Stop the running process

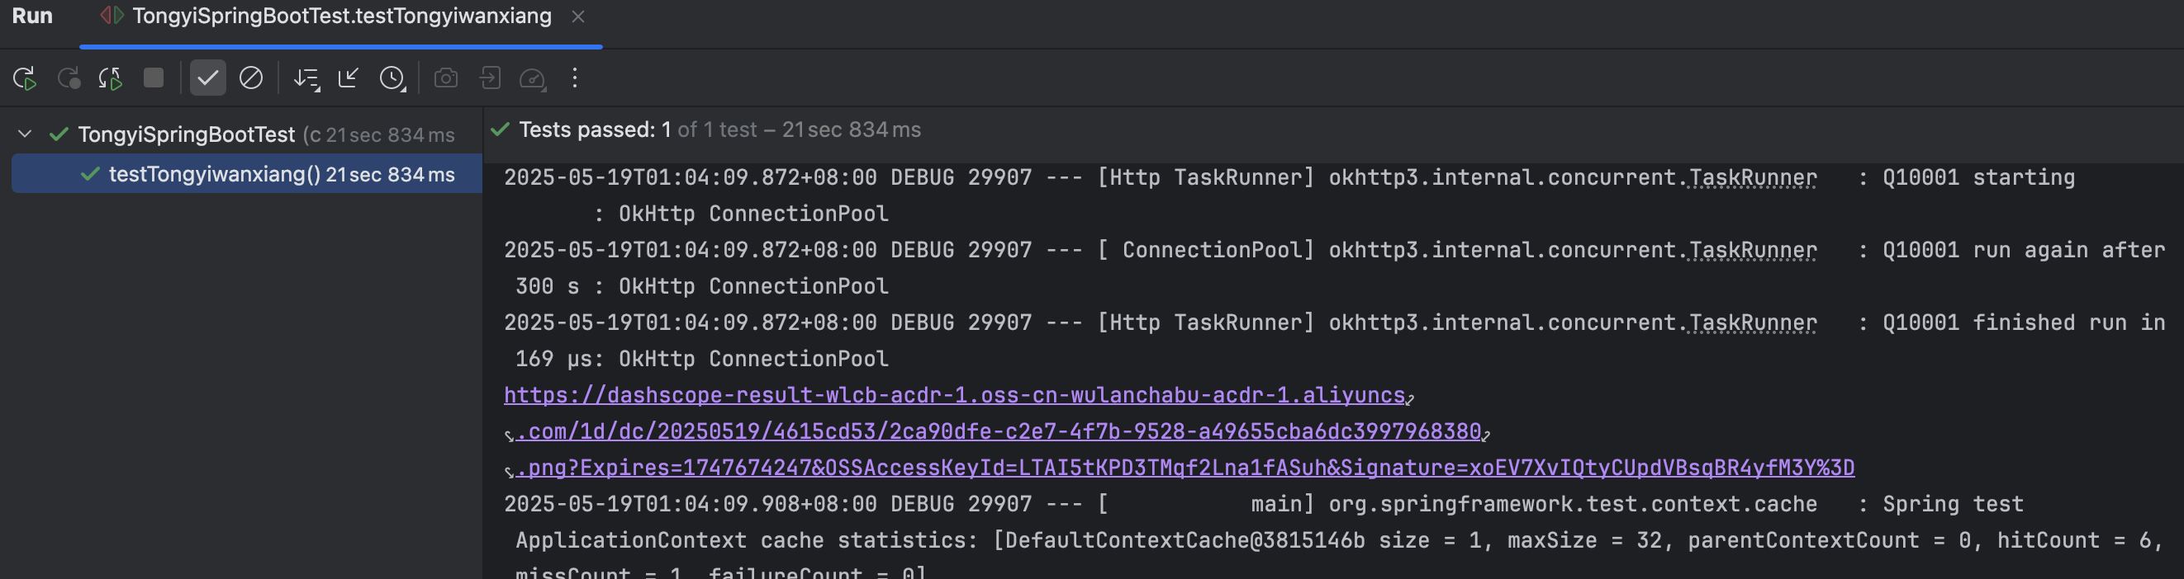point(154,78)
